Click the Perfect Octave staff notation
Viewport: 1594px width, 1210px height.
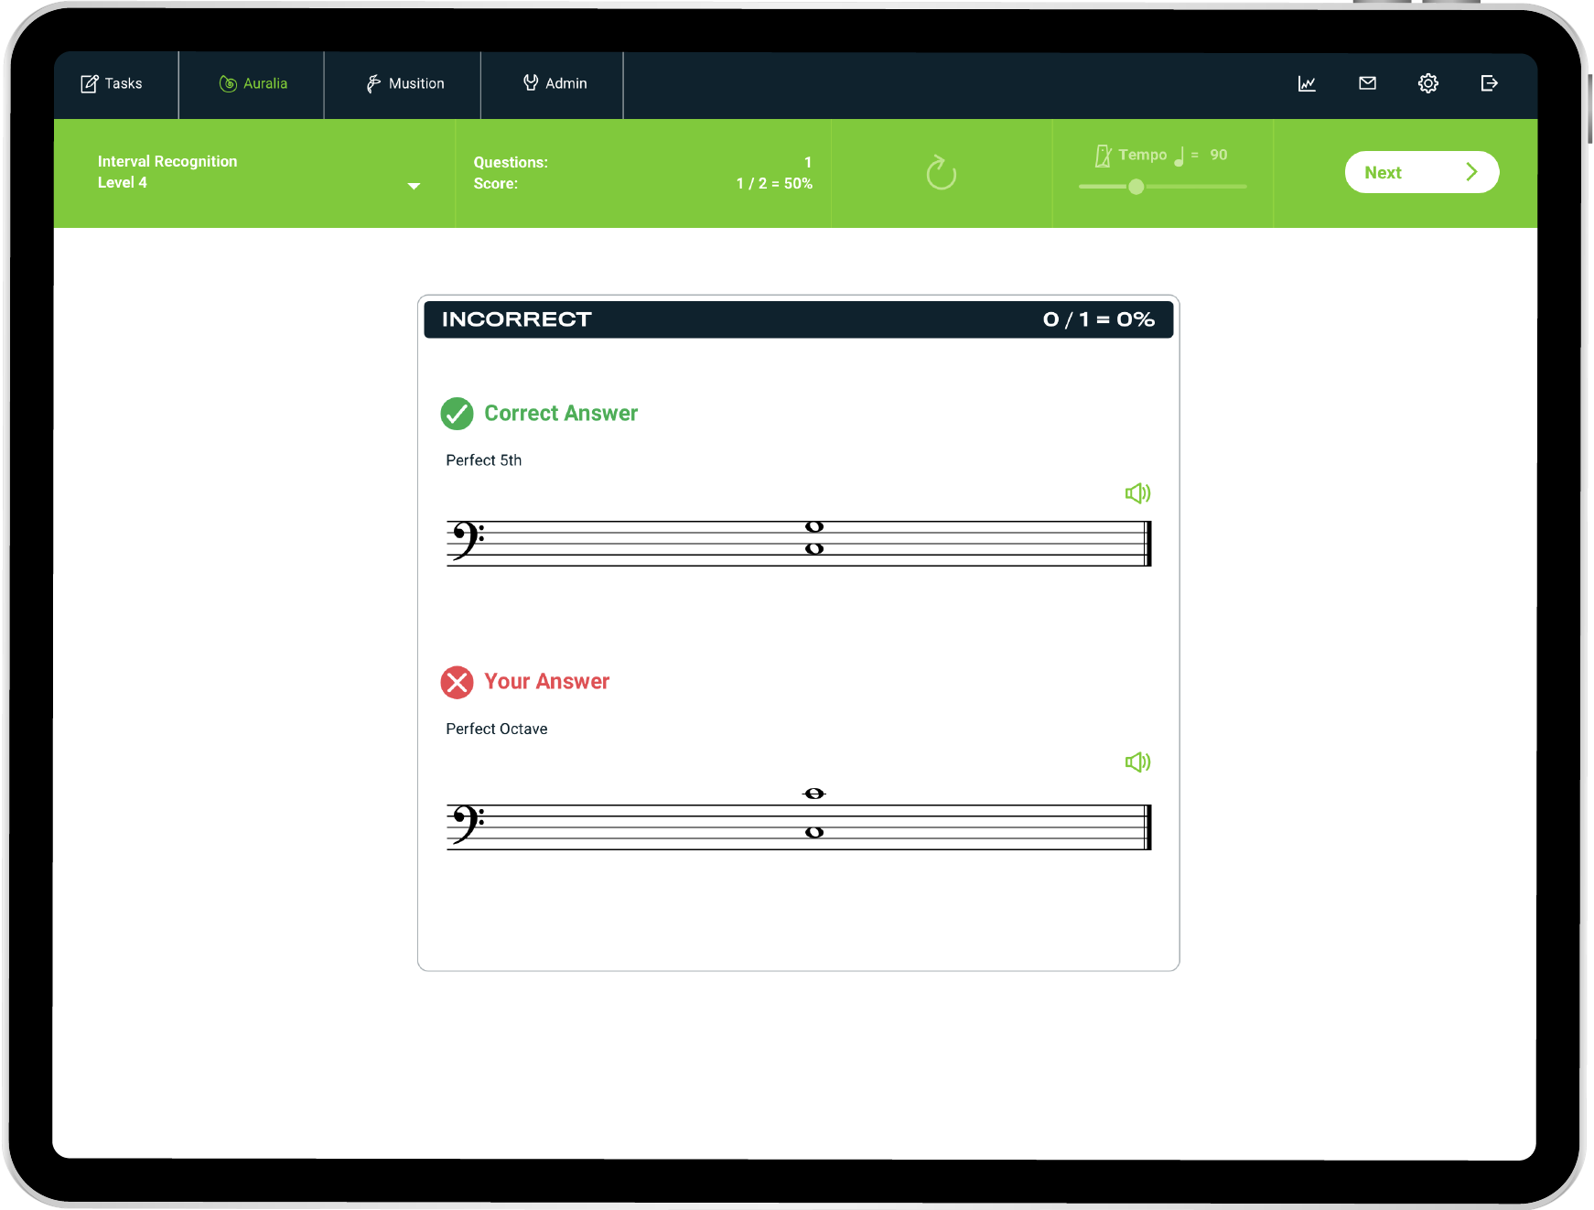(x=798, y=826)
